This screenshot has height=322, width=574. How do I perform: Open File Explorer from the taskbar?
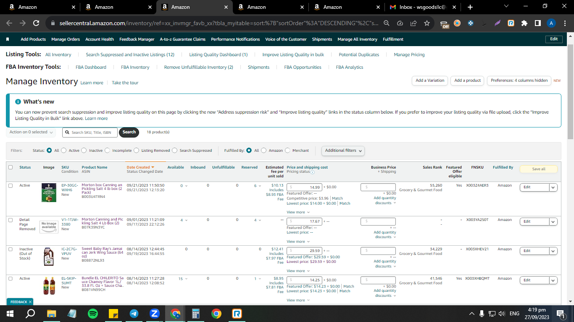[52, 314]
